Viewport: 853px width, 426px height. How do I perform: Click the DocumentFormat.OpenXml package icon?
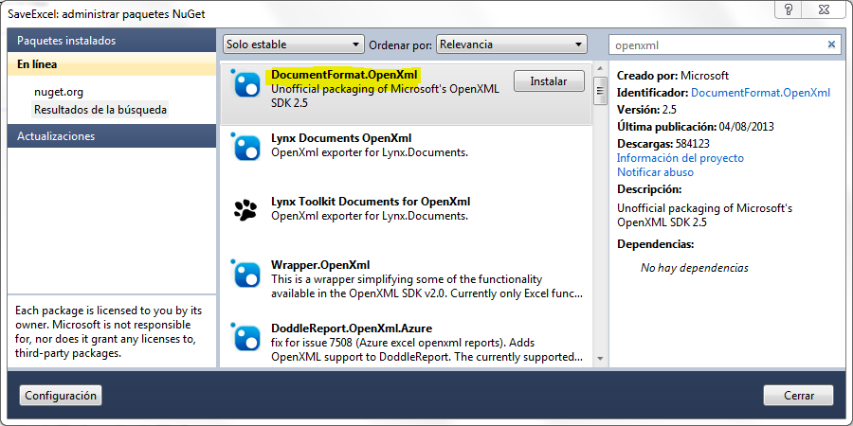(246, 83)
